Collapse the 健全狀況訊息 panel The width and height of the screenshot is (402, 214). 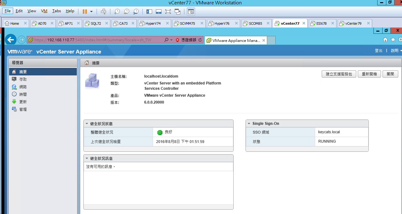[87, 159]
